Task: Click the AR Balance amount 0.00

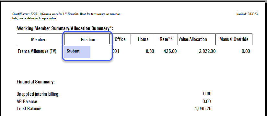Action: tap(207, 101)
